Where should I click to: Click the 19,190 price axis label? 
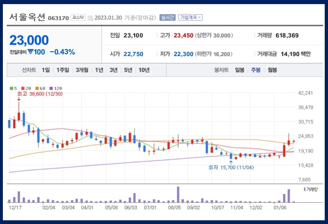pos(305,151)
